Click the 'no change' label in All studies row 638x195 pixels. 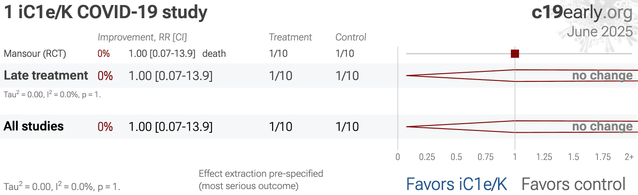(x=602, y=126)
